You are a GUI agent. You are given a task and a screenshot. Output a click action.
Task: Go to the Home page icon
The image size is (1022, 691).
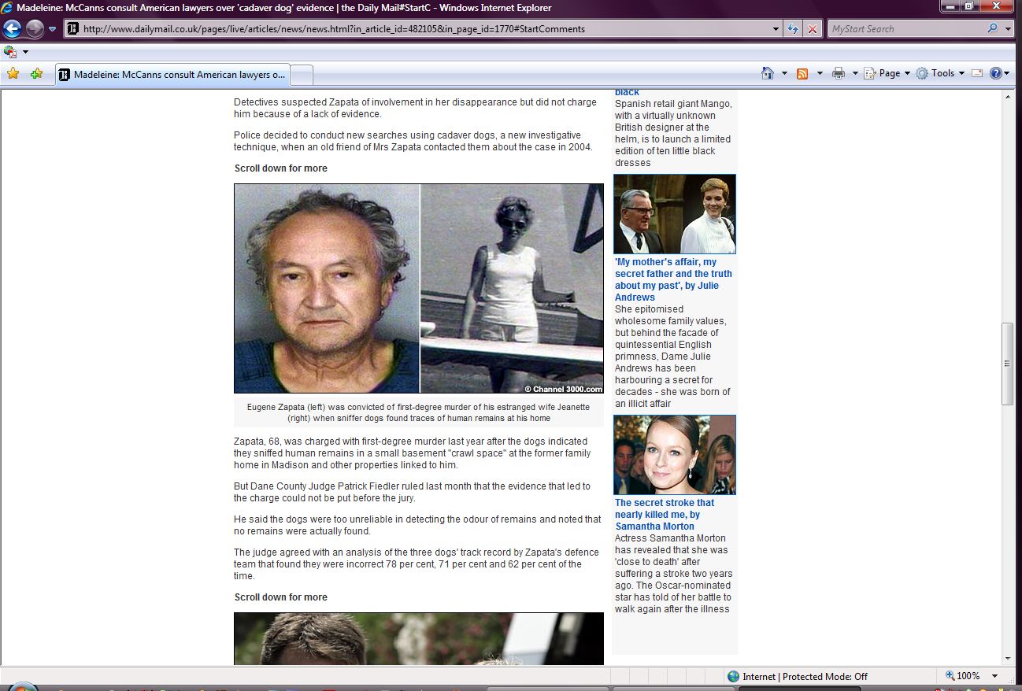768,73
